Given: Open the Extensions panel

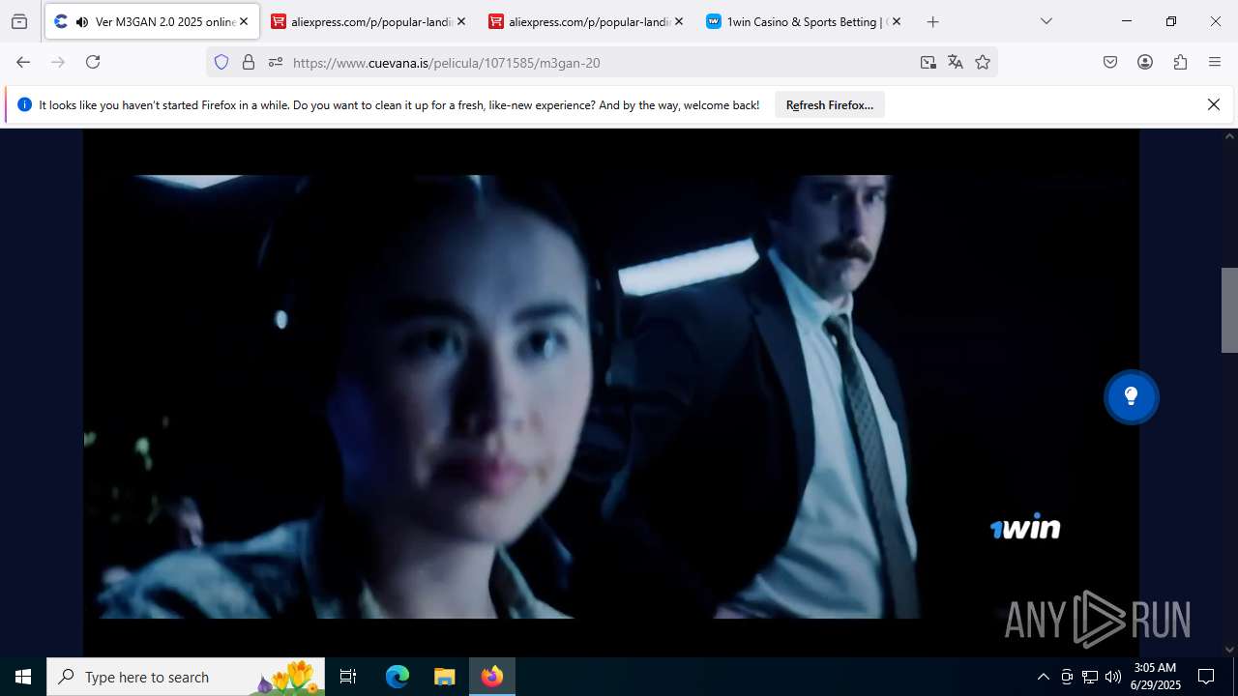Looking at the screenshot, I should (x=1180, y=62).
